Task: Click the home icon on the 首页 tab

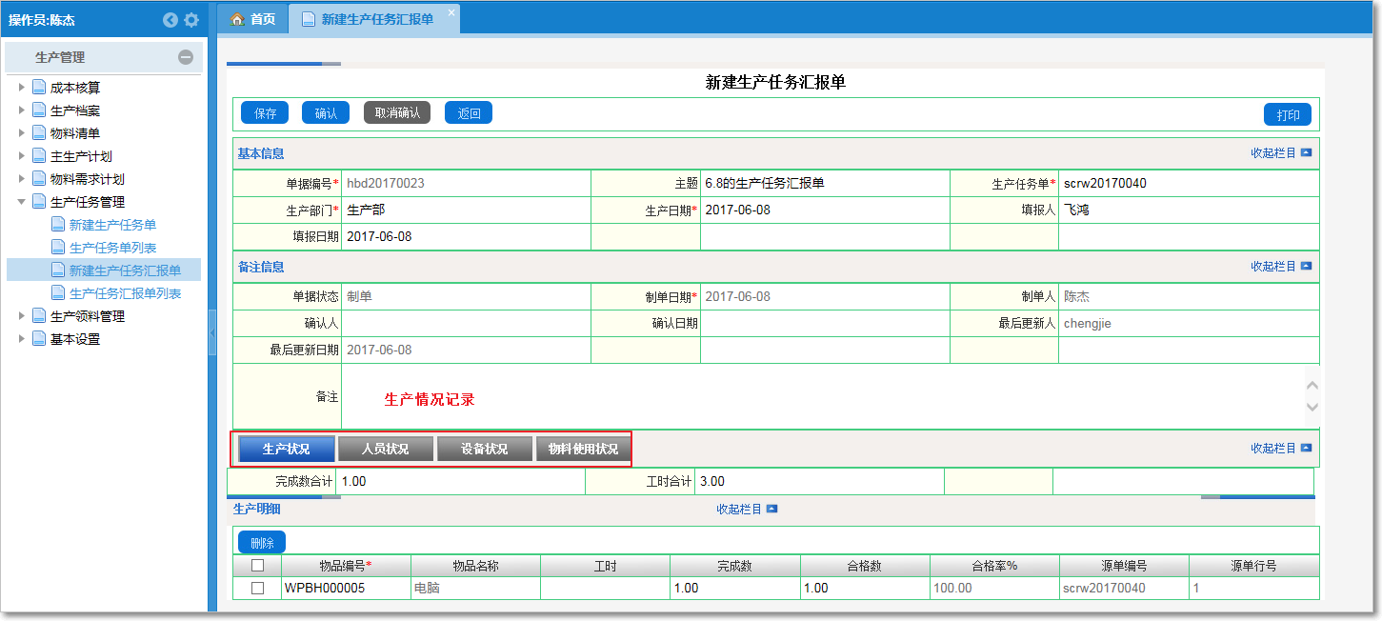Action: tap(237, 17)
